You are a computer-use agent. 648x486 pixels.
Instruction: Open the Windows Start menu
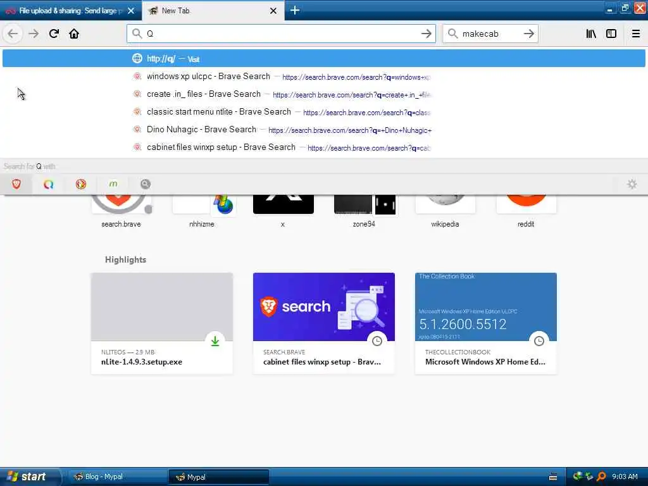click(x=30, y=477)
